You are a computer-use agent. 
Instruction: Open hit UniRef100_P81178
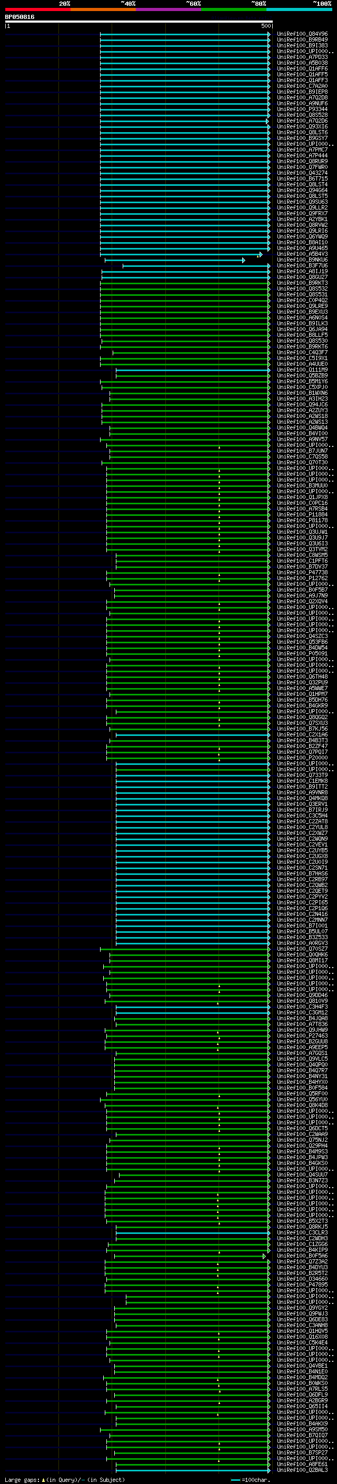click(302, 521)
